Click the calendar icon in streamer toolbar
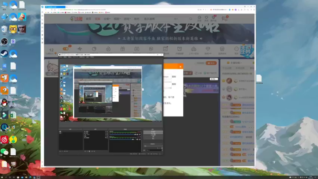318x179 pixels. (x=137, y=49)
